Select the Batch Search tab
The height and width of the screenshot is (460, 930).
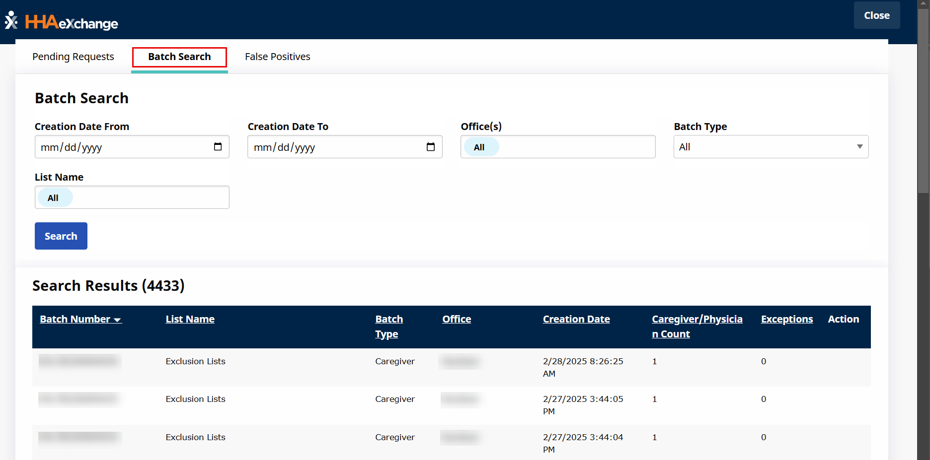click(x=179, y=57)
